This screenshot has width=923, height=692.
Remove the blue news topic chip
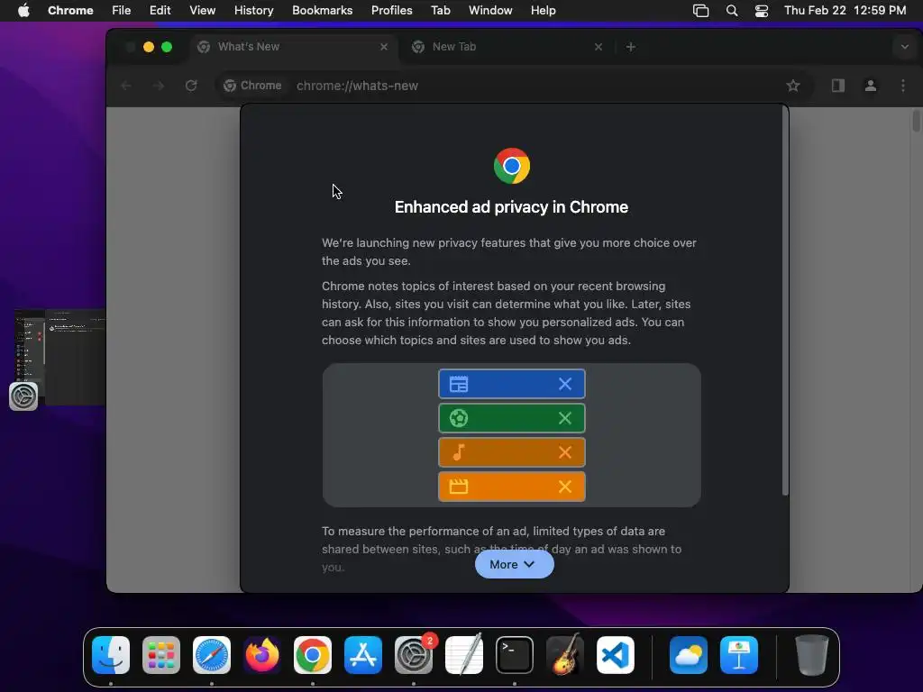tap(565, 384)
